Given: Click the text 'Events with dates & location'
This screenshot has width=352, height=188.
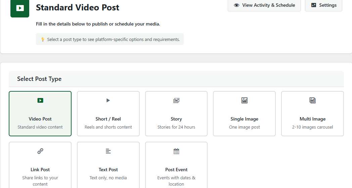Looking at the screenshot, I should (176, 181).
